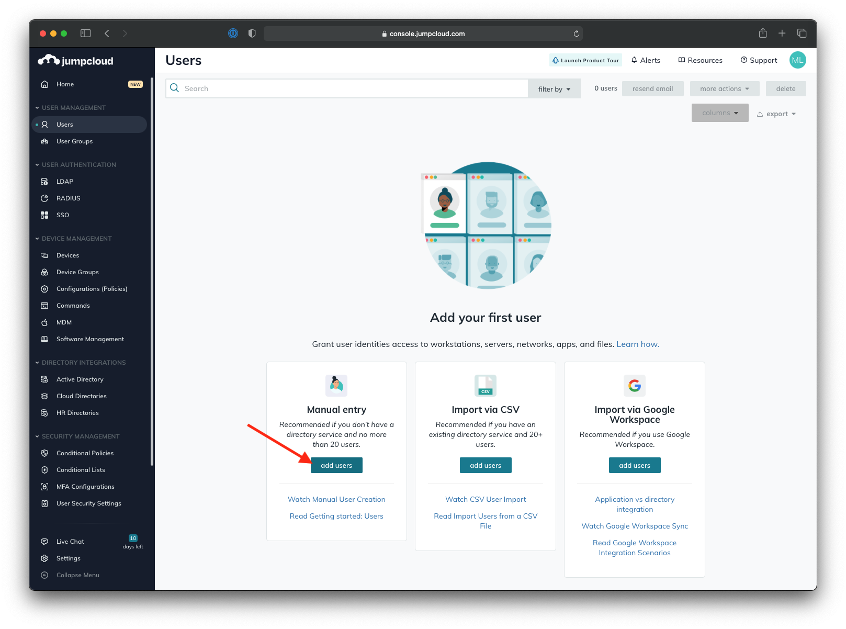846x629 pixels.
Task: Open Watch CSV User Import link
Action: tap(486, 500)
